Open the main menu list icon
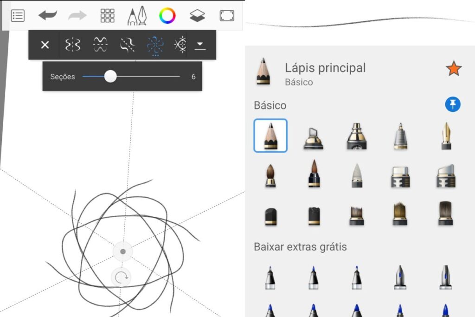 [x=18, y=16]
